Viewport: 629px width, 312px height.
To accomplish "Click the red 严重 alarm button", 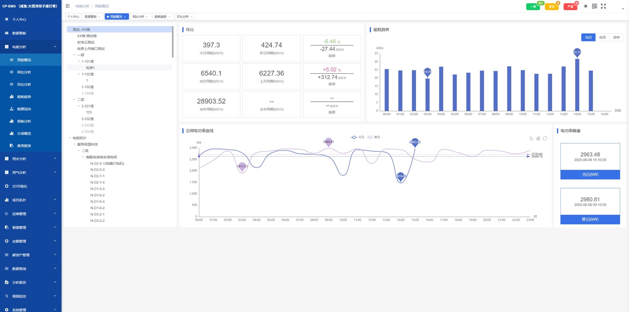I will [x=570, y=7].
